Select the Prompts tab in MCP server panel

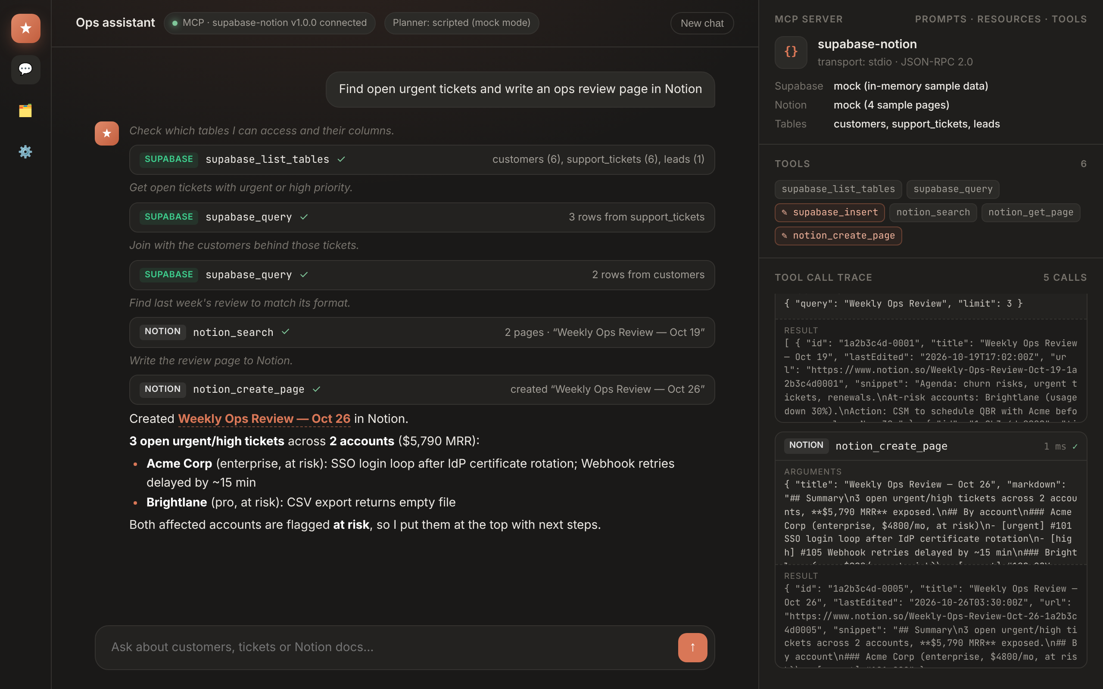[x=941, y=19]
